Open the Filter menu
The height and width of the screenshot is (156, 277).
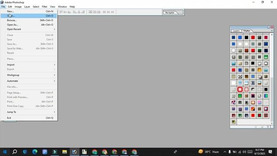pos(45,6)
